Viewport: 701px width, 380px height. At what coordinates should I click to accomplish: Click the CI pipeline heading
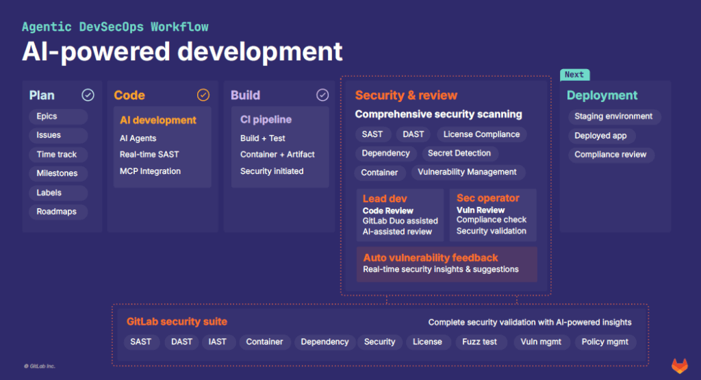click(266, 119)
